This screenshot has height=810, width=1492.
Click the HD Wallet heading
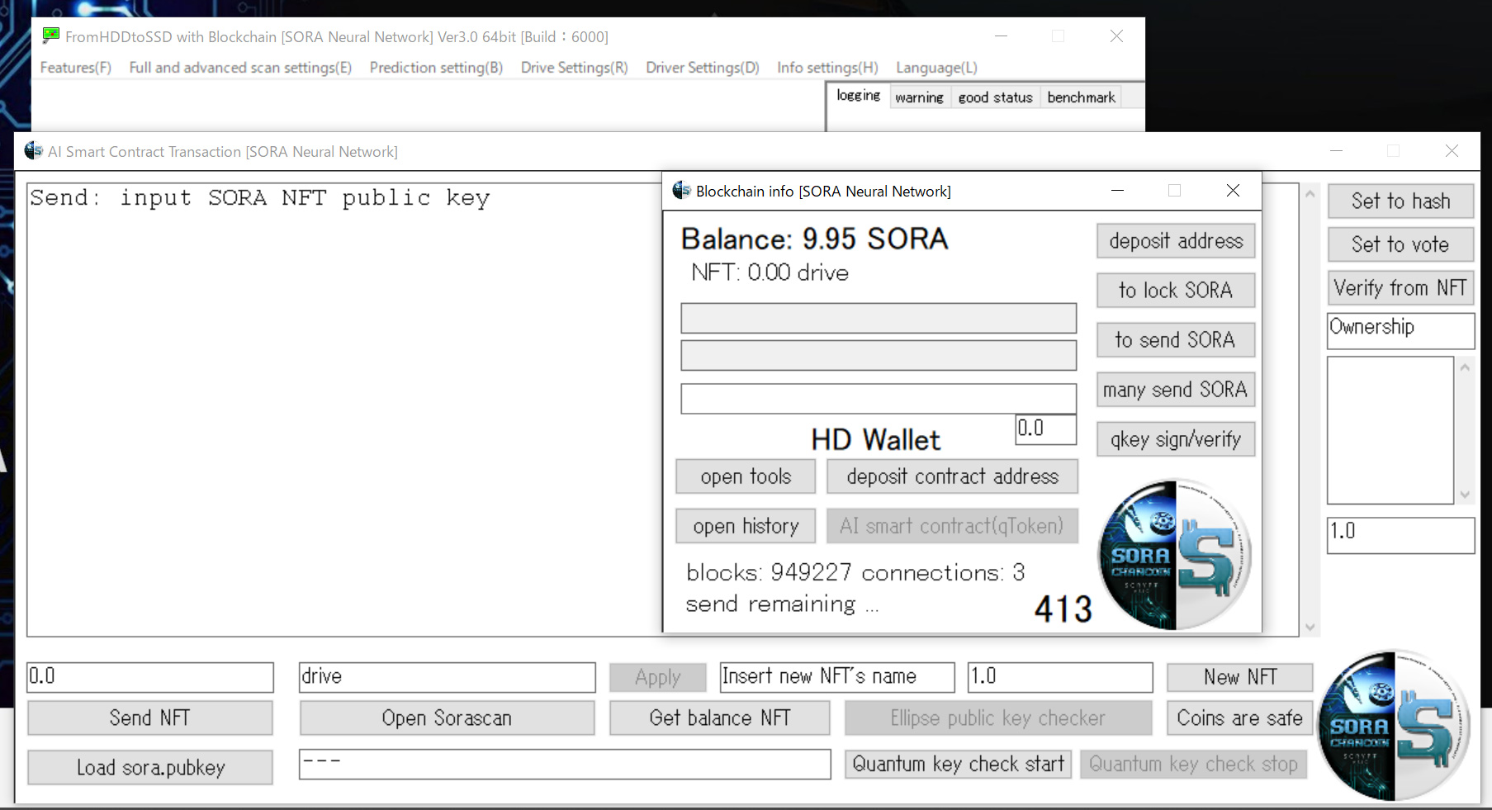(875, 439)
